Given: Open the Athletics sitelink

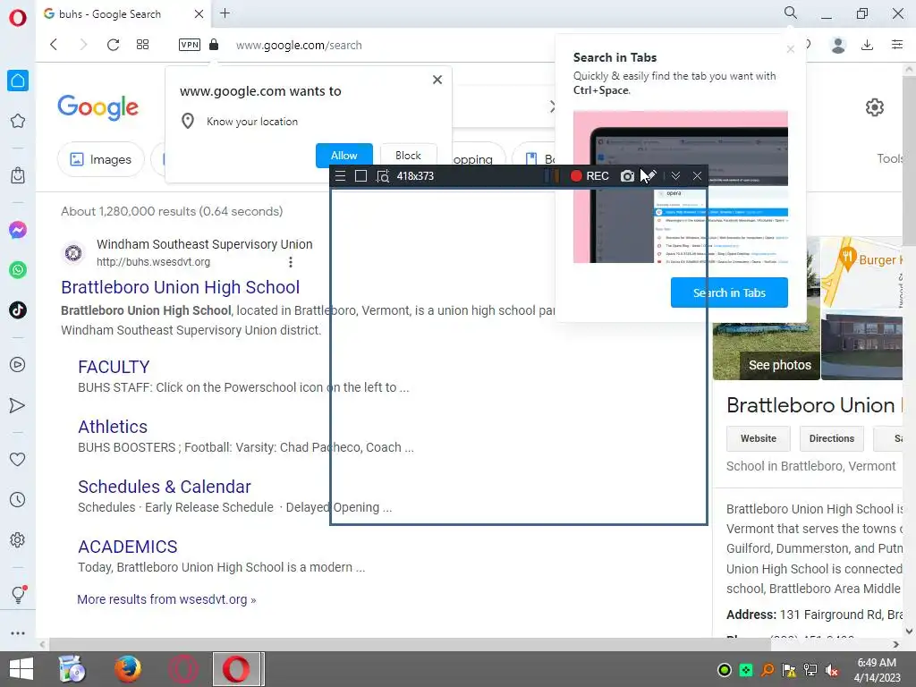Looking at the screenshot, I should 113,427.
